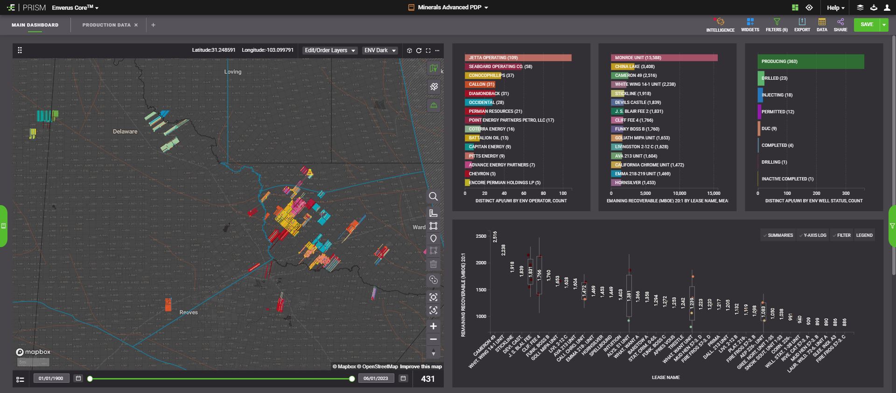Click the map widget drag handle dots
The width and height of the screenshot is (896, 393).
(20, 50)
